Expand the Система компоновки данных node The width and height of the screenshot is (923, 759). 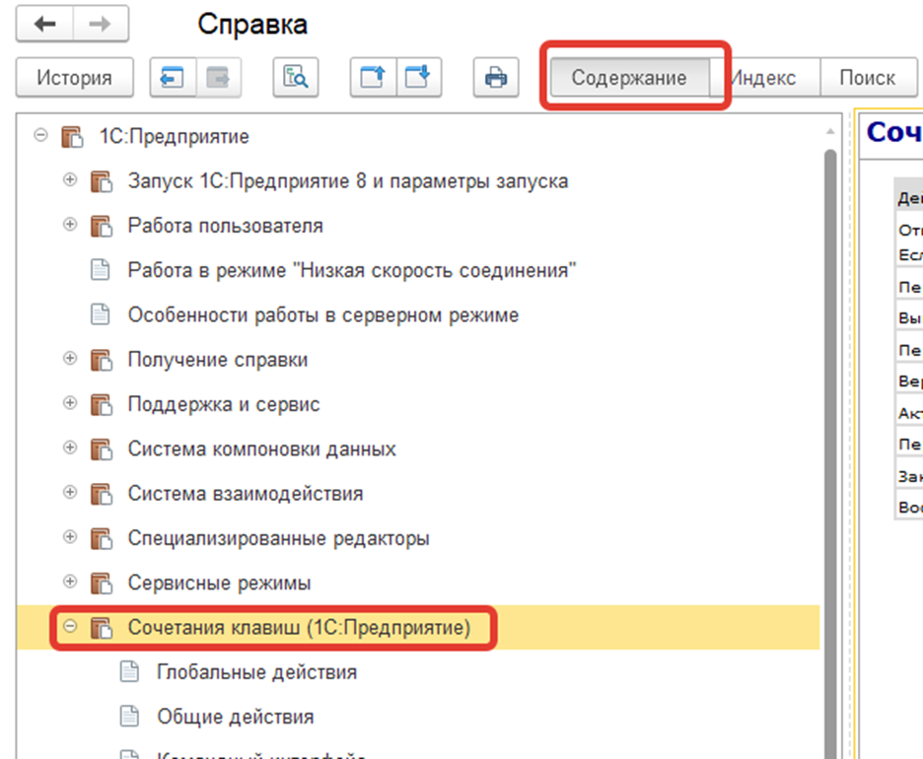[x=69, y=448]
